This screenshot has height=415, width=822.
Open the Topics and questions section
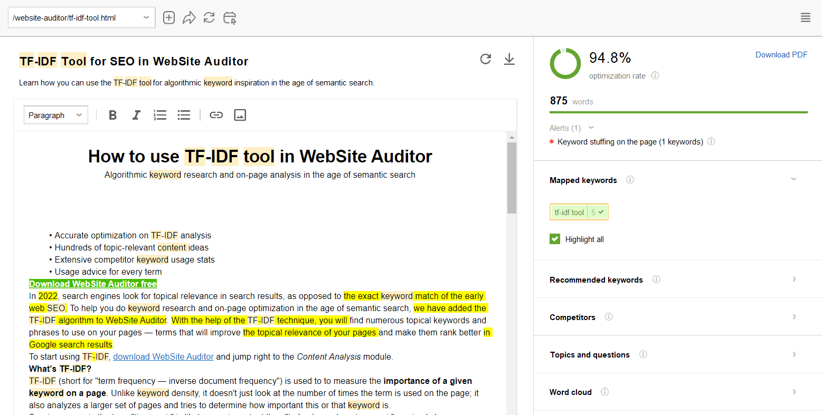tap(793, 354)
